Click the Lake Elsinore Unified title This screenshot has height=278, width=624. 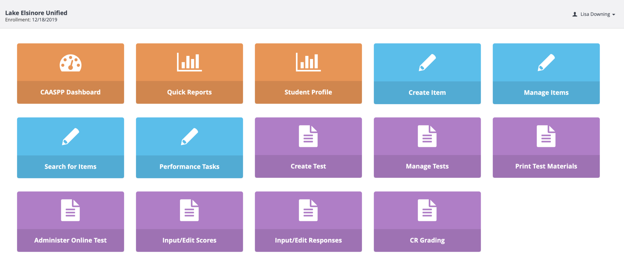(x=36, y=13)
